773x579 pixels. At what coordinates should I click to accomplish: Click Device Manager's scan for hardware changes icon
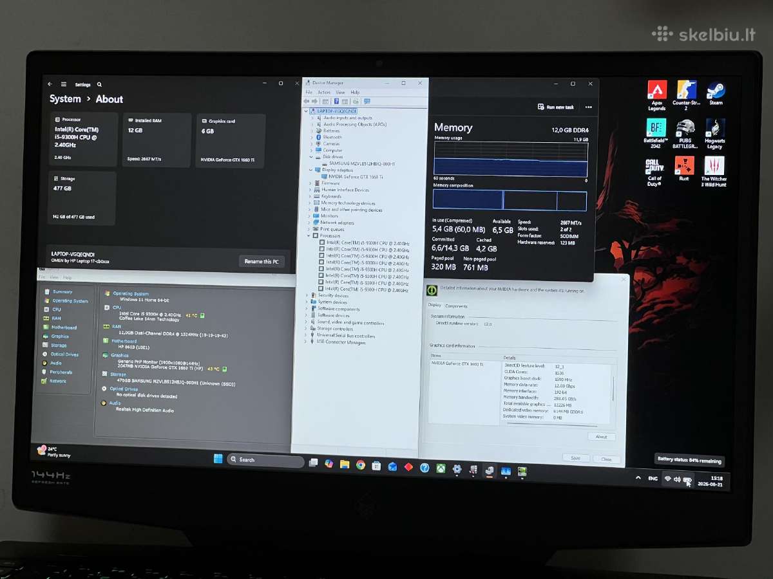coord(367,101)
